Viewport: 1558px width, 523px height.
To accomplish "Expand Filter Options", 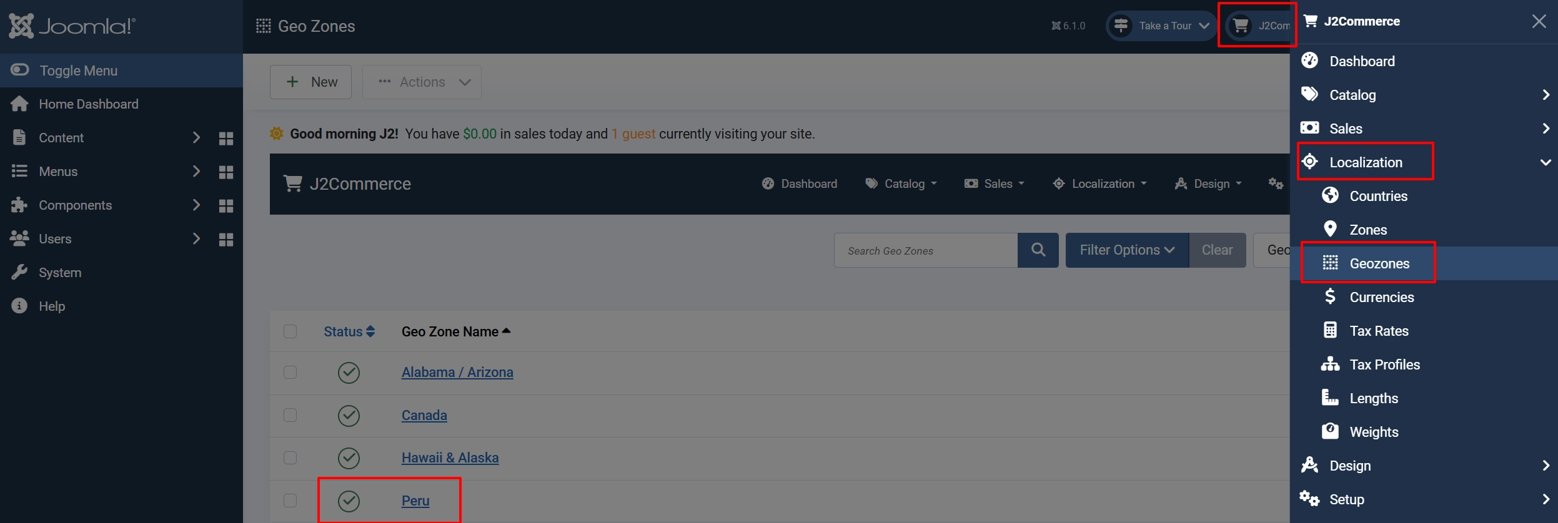I will (x=1127, y=250).
